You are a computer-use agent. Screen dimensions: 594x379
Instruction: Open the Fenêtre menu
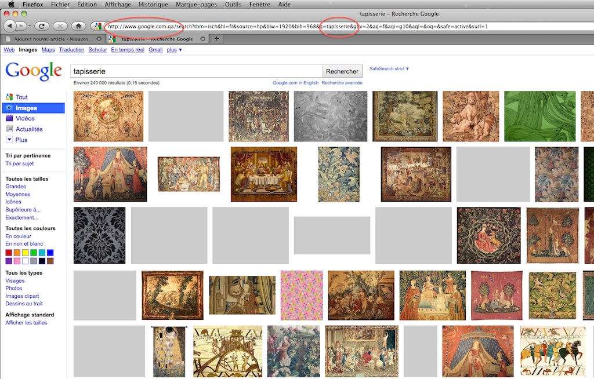click(259, 4)
